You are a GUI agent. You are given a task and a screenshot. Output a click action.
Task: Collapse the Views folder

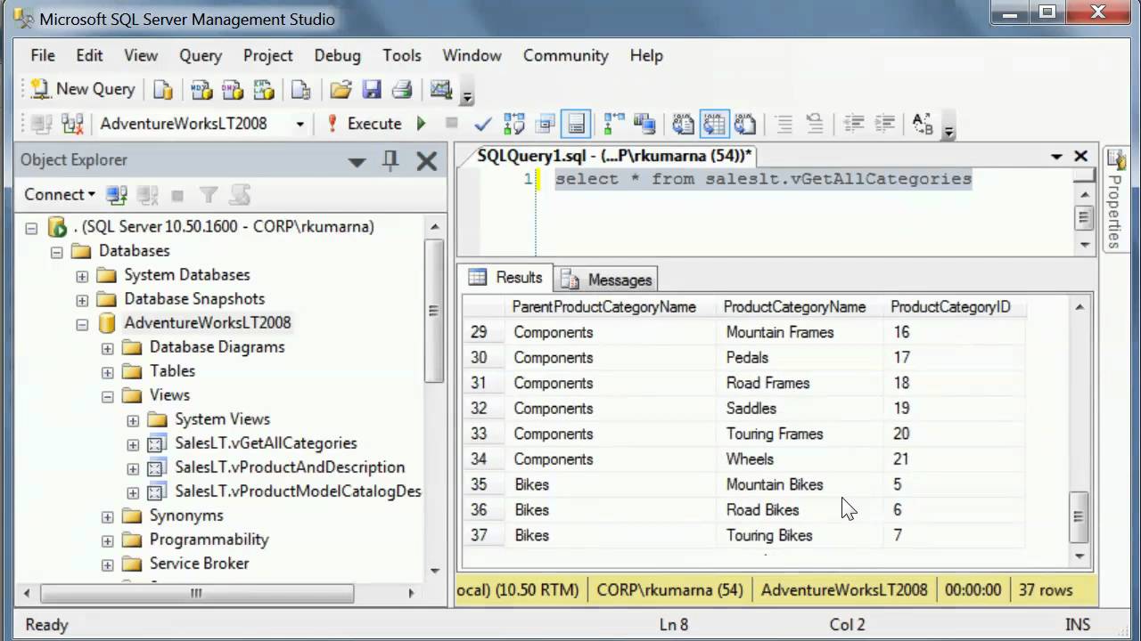[x=107, y=396]
